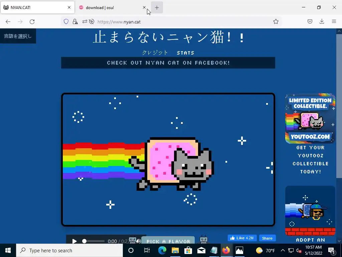Open the clock showing 10:57 AM
Screen dimensions: 342x257
(x=313, y=250)
